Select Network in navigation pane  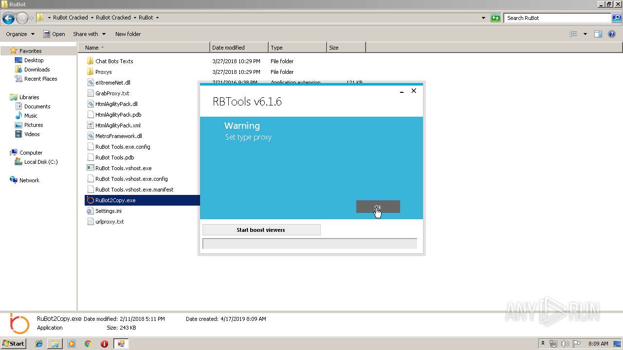(x=29, y=180)
